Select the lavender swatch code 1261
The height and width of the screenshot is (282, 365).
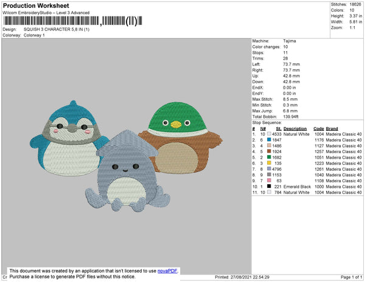(269, 169)
